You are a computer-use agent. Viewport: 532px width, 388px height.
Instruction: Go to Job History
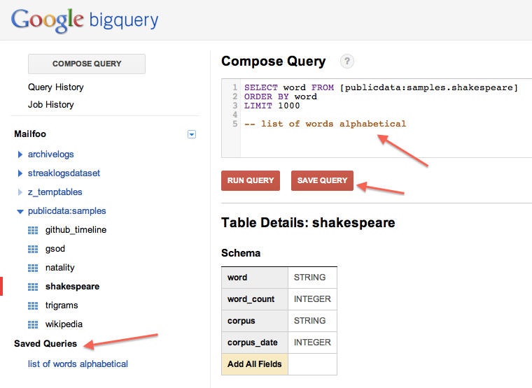51,105
